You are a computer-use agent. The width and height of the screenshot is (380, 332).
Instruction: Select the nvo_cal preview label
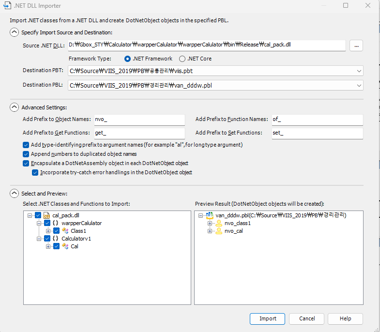point(234,231)
